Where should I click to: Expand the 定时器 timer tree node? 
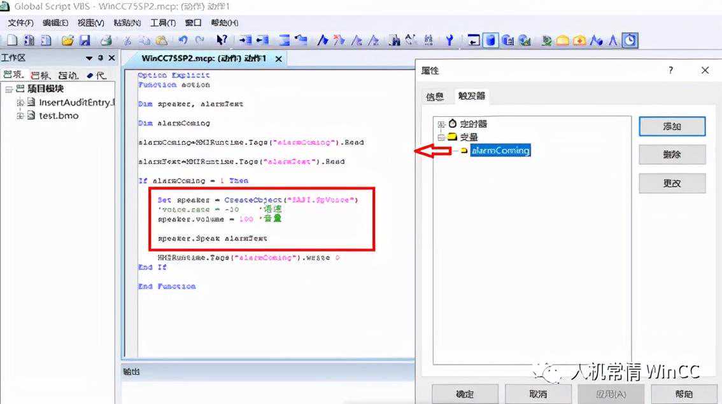tap(439, 124)
